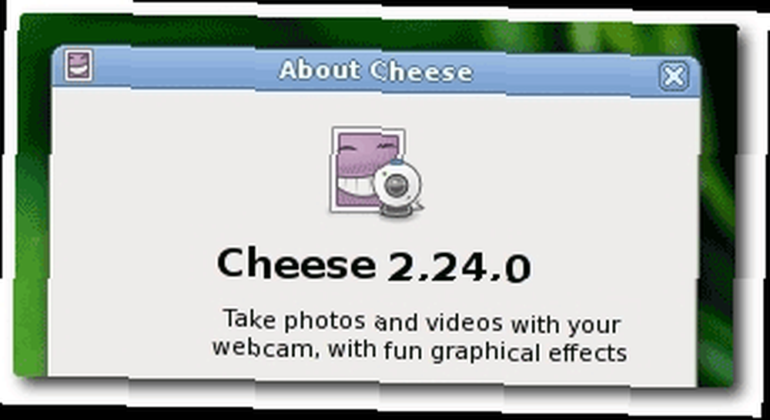Click the bold word "Cheese" in the heading

coord(296,263)
